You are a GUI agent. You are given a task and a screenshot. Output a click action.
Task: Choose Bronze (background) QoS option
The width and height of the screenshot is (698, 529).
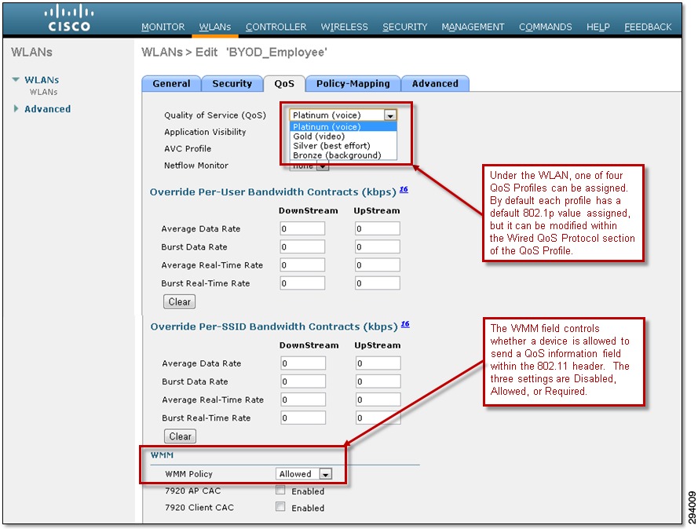[x=343, y=155]
